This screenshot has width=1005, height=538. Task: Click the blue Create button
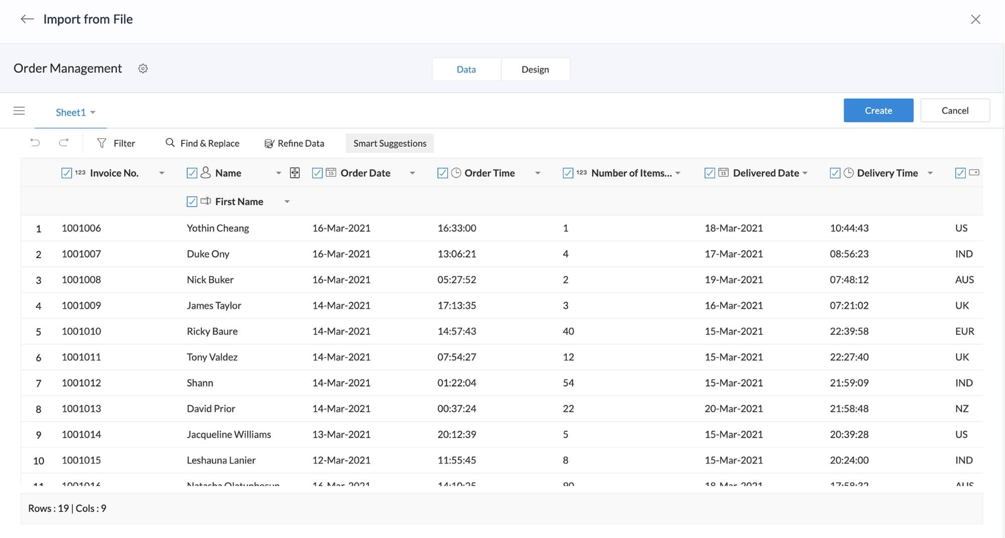(878, 111)
